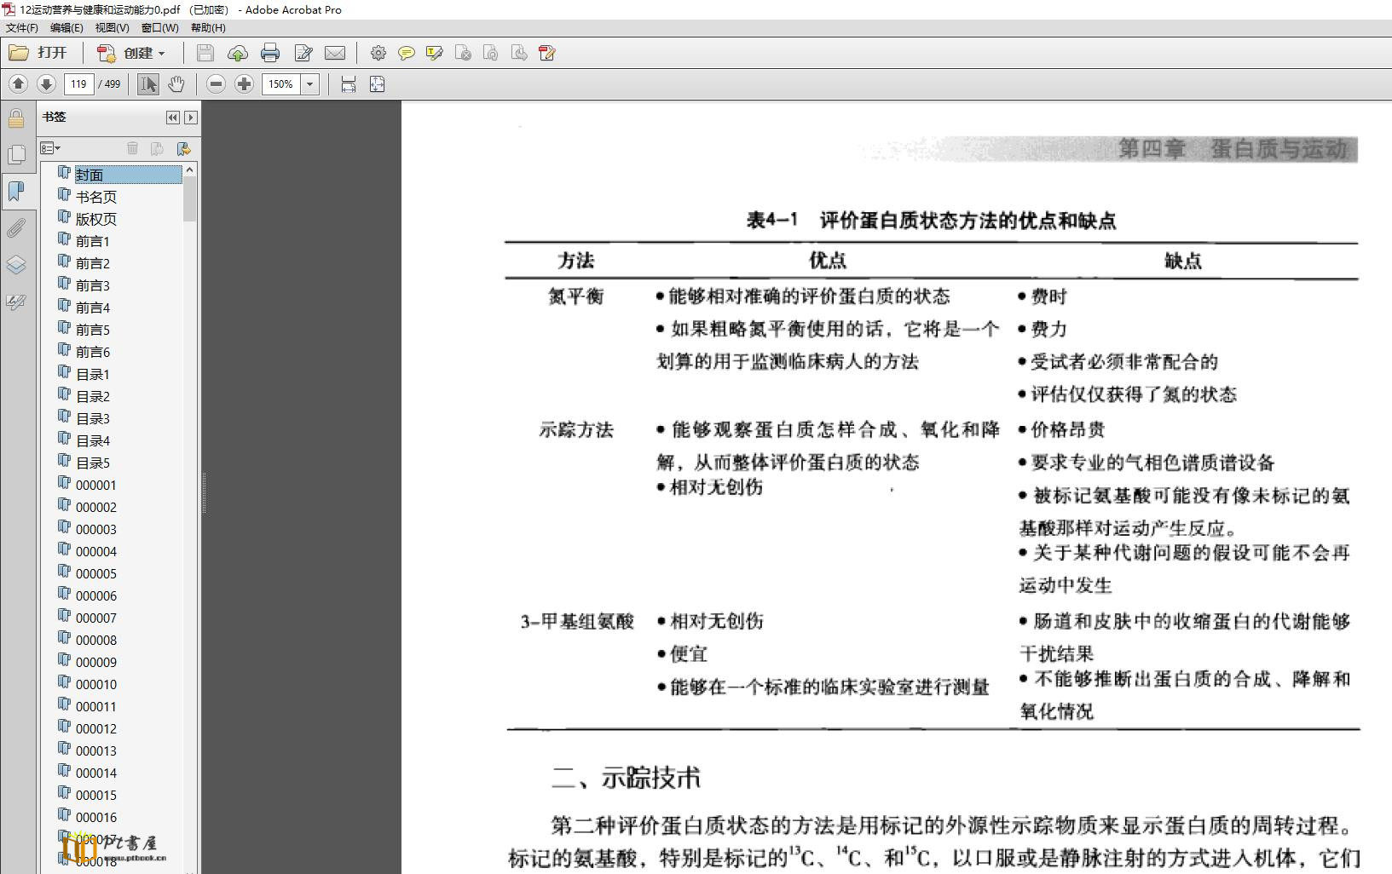The width and height of the screenshot is (1392, 874).
Task: Open settings with the gear icon
Action: (378, 54)
